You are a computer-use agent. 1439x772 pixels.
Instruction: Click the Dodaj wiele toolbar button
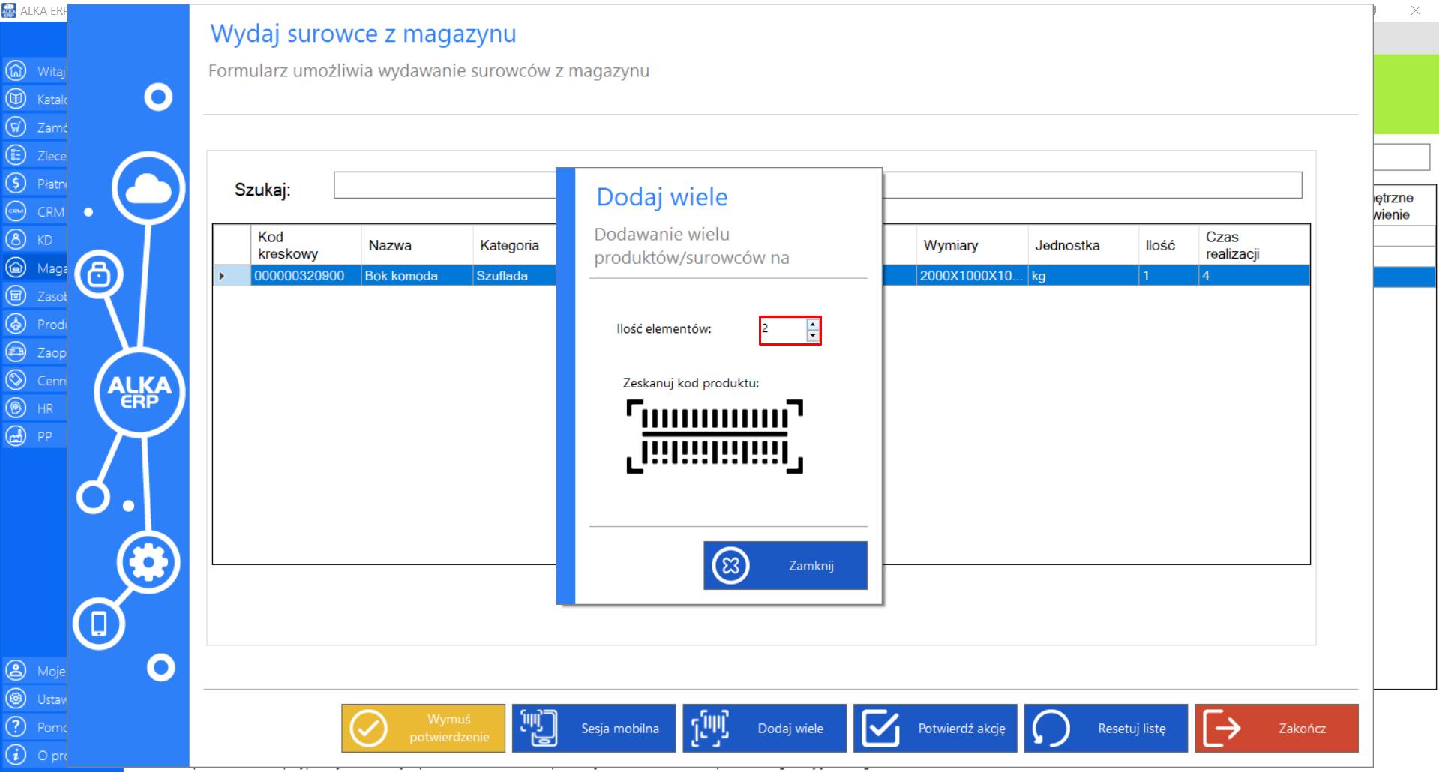click(764, 728)
